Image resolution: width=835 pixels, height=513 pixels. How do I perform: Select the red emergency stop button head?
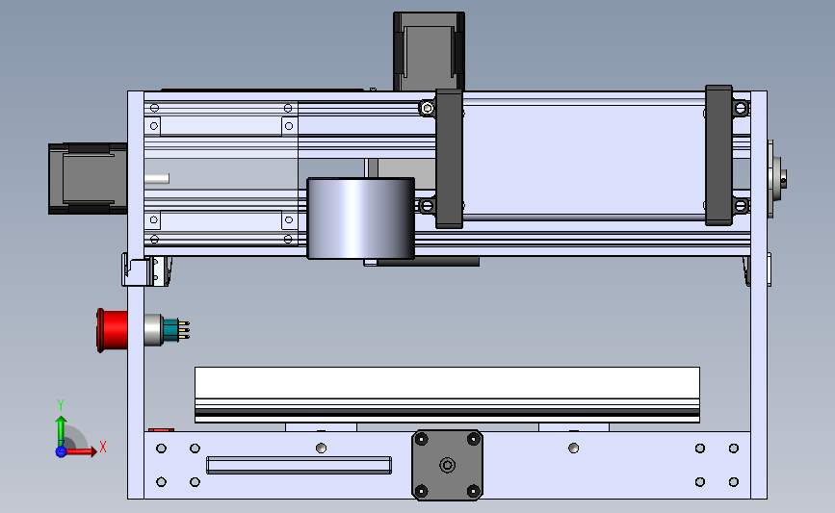pyautogui.click(x=112, y=330)
